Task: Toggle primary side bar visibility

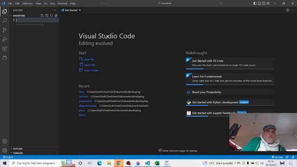Action: (x=255, y=3)
